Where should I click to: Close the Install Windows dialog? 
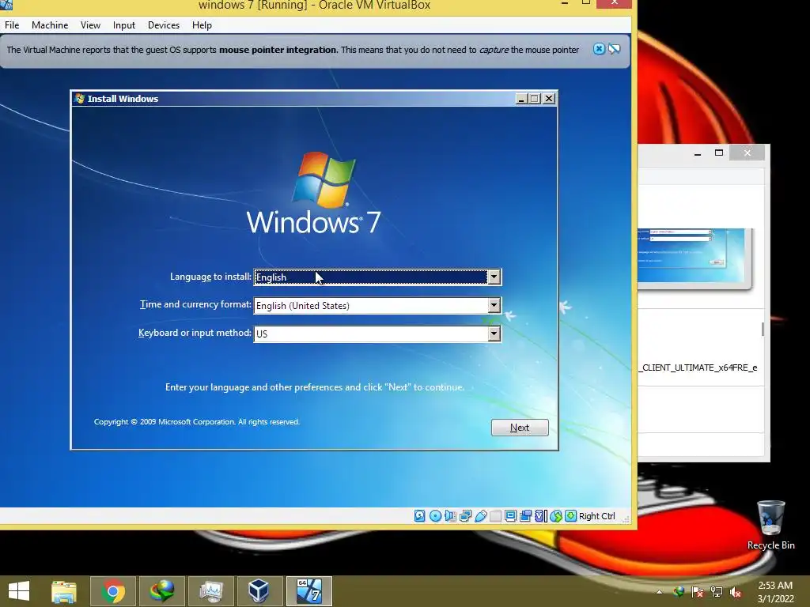pyautogui.click(x=549, y=99)
